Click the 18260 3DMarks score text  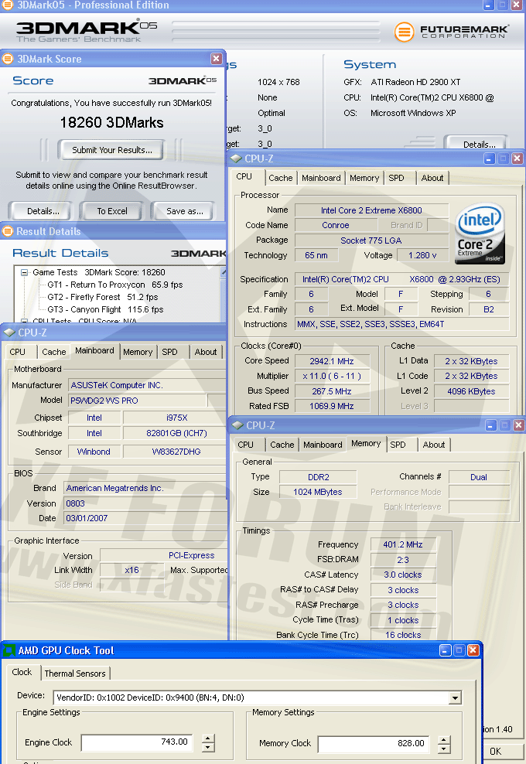(x=111, y=122)
